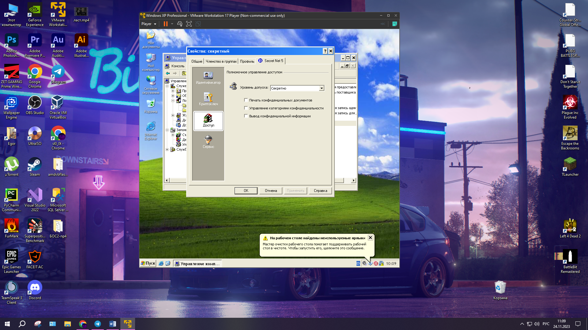Open Telegram desktop shortcut
The height and width of the screenshot is (330, 588).
tap(58, 74)
